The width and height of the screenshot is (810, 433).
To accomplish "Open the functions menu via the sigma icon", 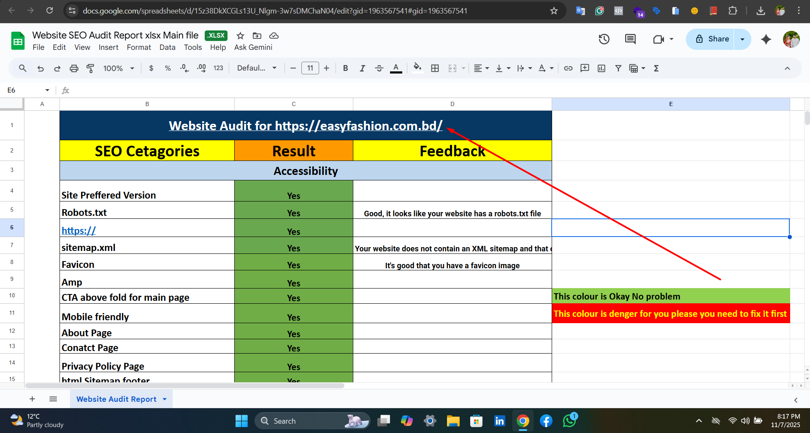I will coord(656,68).
